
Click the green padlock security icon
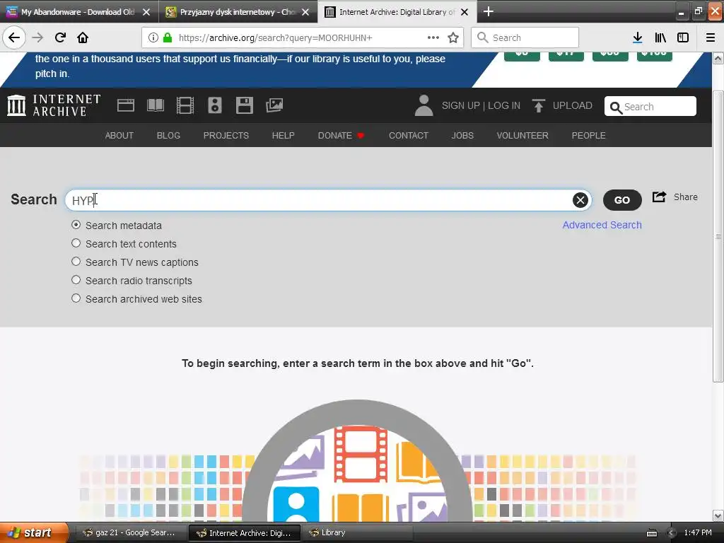[168, 37]
